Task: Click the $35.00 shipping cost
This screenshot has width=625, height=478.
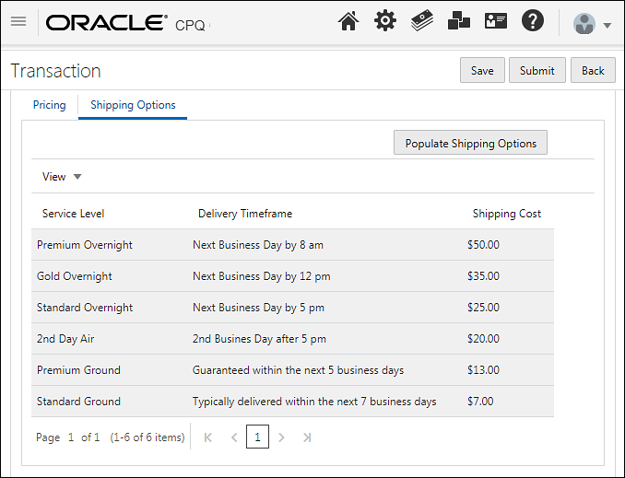Action: tap(483, 276)
